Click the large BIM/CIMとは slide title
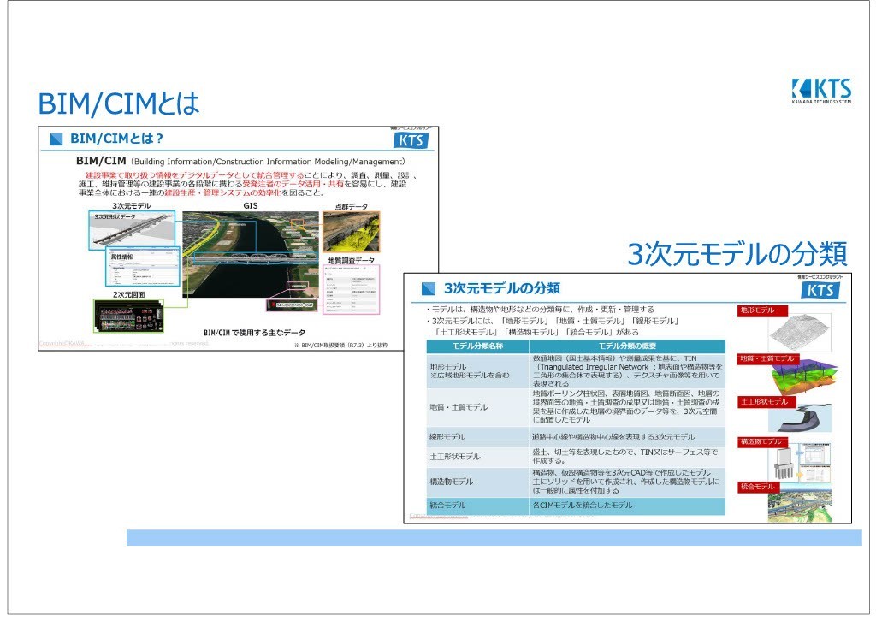Viewport: 876px width, 621px height. 119,104
